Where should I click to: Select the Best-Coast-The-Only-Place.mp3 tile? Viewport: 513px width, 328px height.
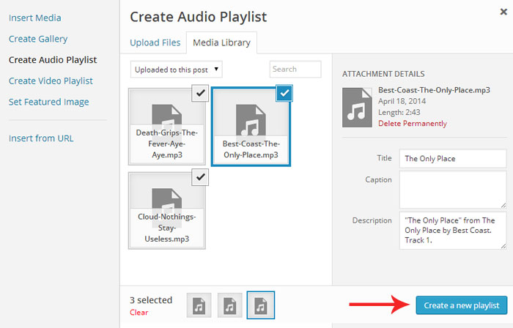click(x=251, y=127)
